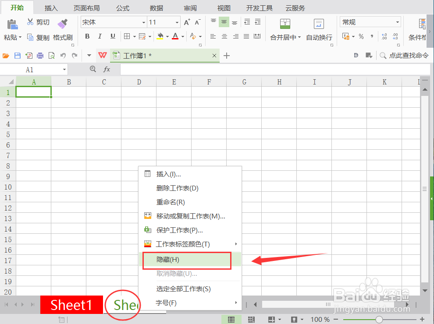The image size is (434, 324).
Task: Zoom out with minus button
Action: click(336, 320)
